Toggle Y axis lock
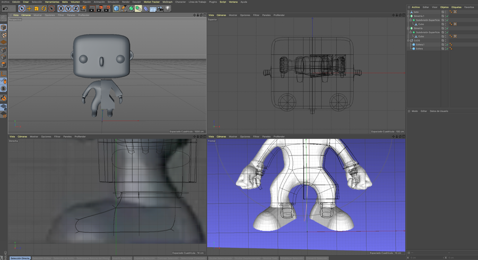 tap(68, 8)
